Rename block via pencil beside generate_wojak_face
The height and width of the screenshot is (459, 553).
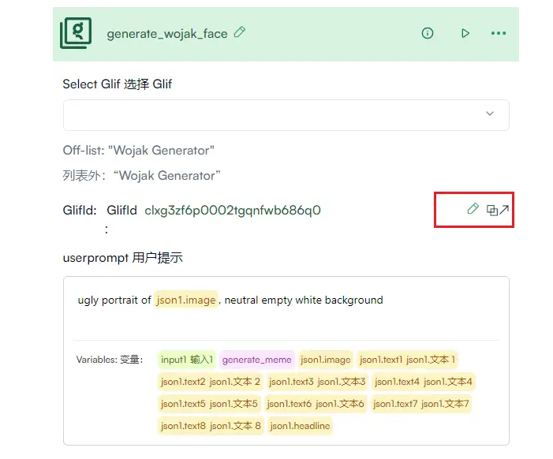click(x=240, y=32)
